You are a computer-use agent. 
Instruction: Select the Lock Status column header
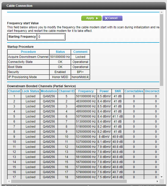pyautogui.click(x=30, y=91)
